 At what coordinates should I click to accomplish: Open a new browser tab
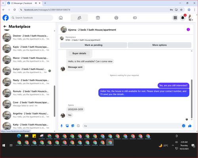pos(45,3)
